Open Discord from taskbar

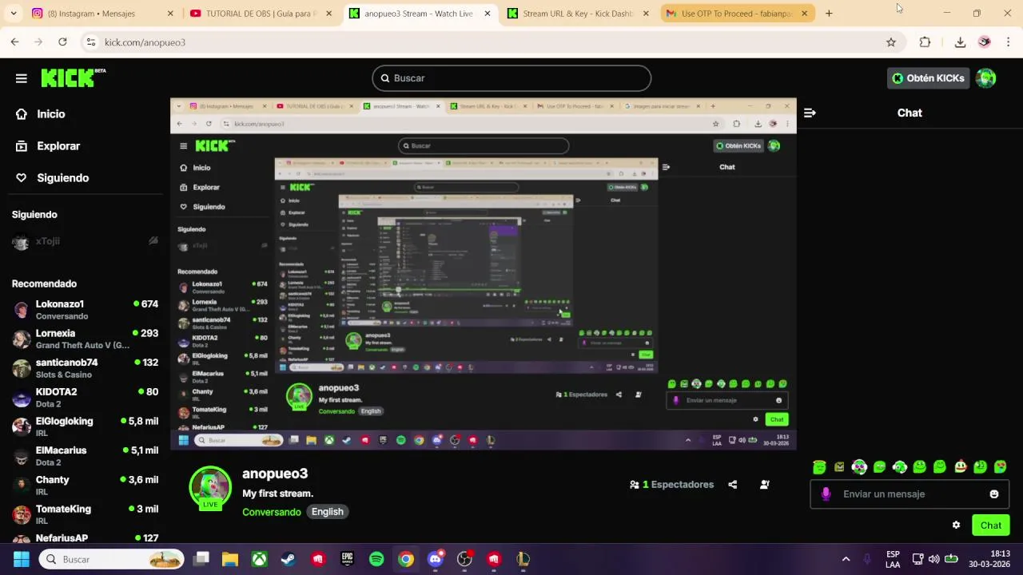(435, 559)
